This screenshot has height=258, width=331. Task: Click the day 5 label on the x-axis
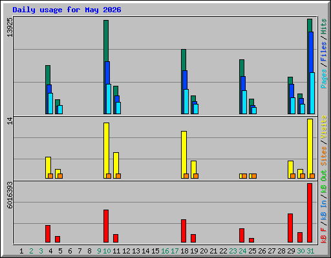(60, 251)
